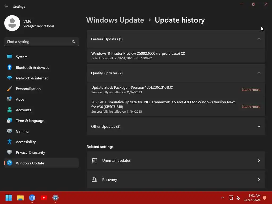Click the Accounts person icon
Viewport: 272px width, 204px height.
[x=10, y=110]
